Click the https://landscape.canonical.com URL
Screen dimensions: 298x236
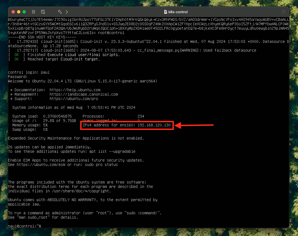(84, 94)
